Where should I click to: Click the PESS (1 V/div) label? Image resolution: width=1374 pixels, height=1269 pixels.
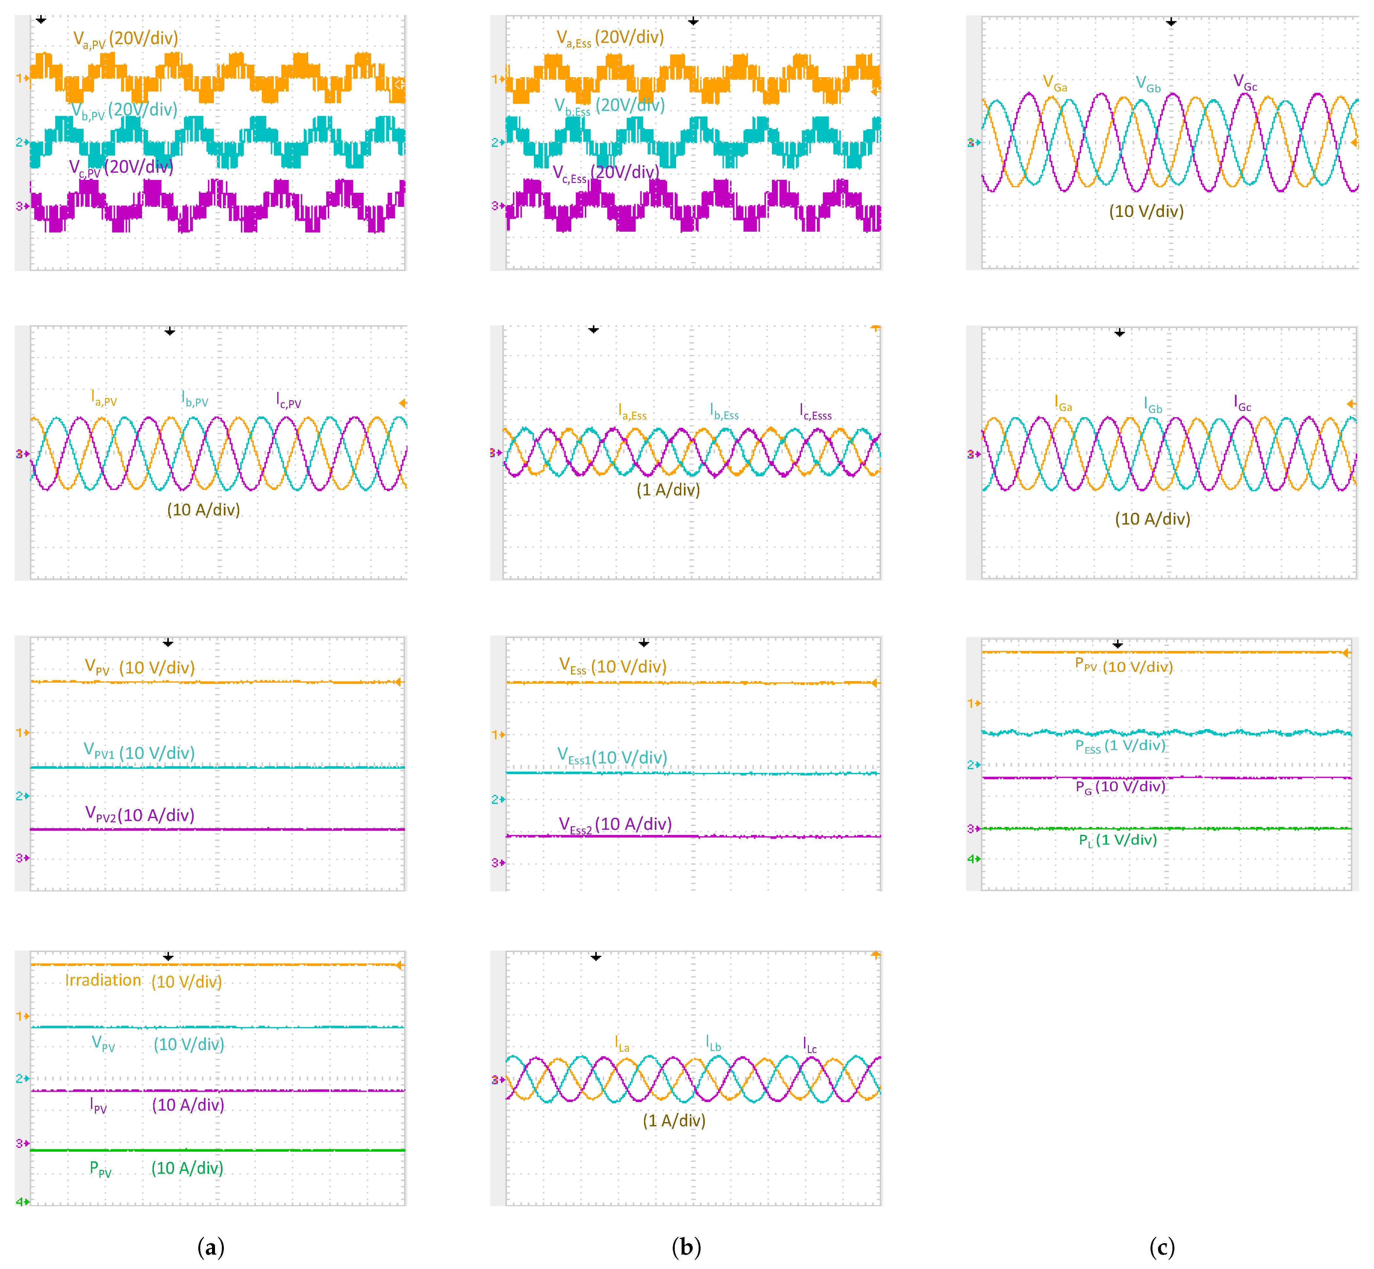coord(1120,746)
